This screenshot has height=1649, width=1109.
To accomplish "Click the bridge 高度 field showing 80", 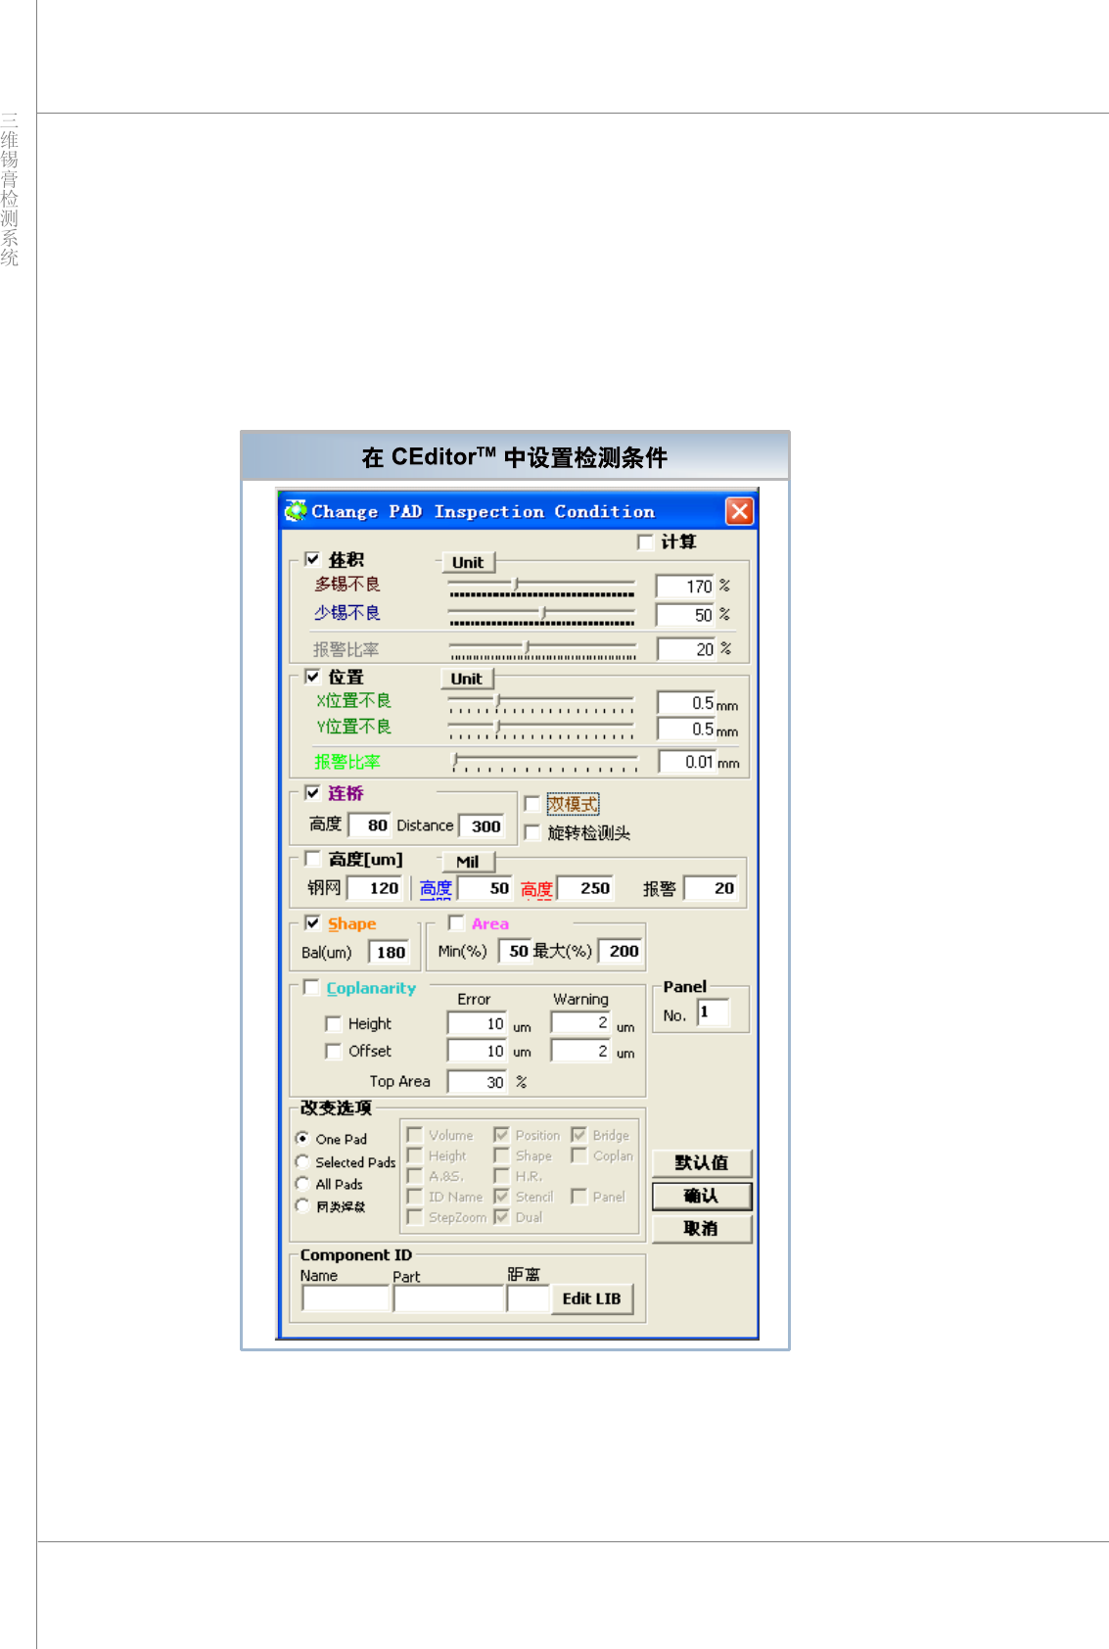I will point(370,825).
